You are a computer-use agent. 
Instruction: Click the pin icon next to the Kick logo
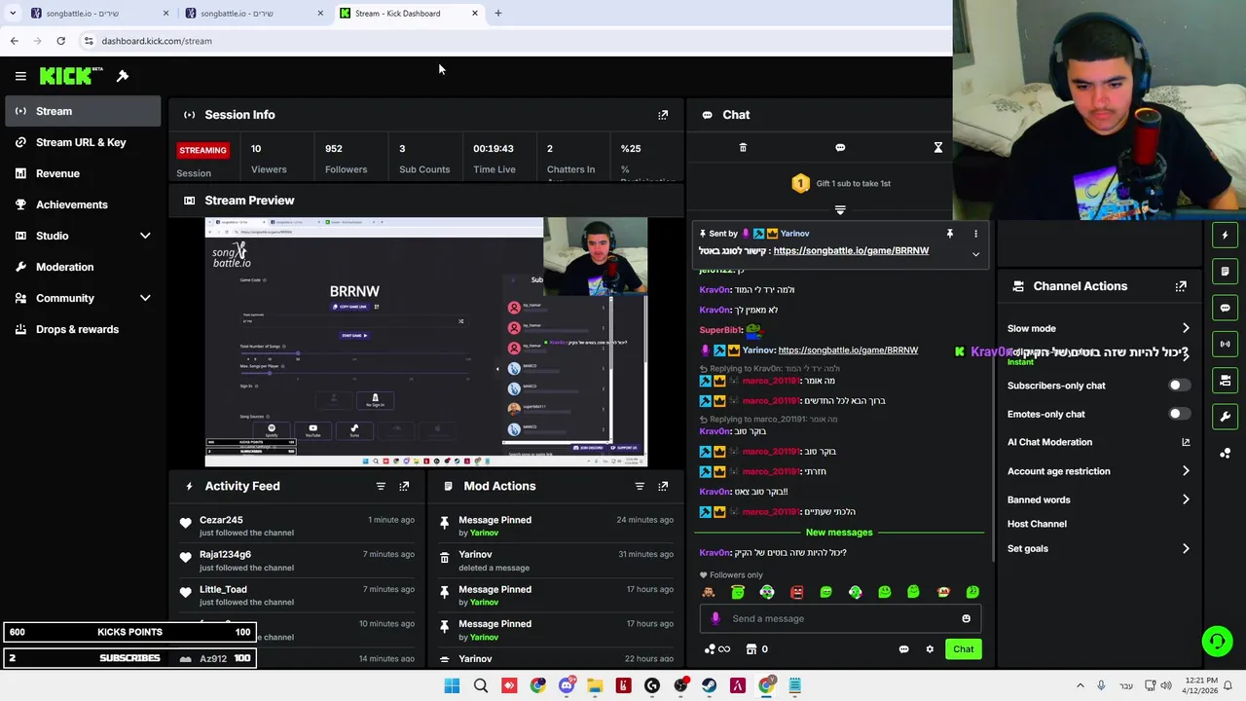pos(123,76)
